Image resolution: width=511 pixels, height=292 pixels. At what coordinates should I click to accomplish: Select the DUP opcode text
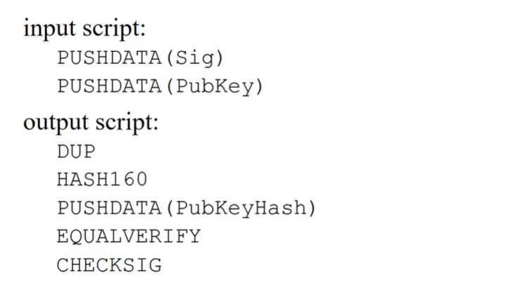point(76,151)
